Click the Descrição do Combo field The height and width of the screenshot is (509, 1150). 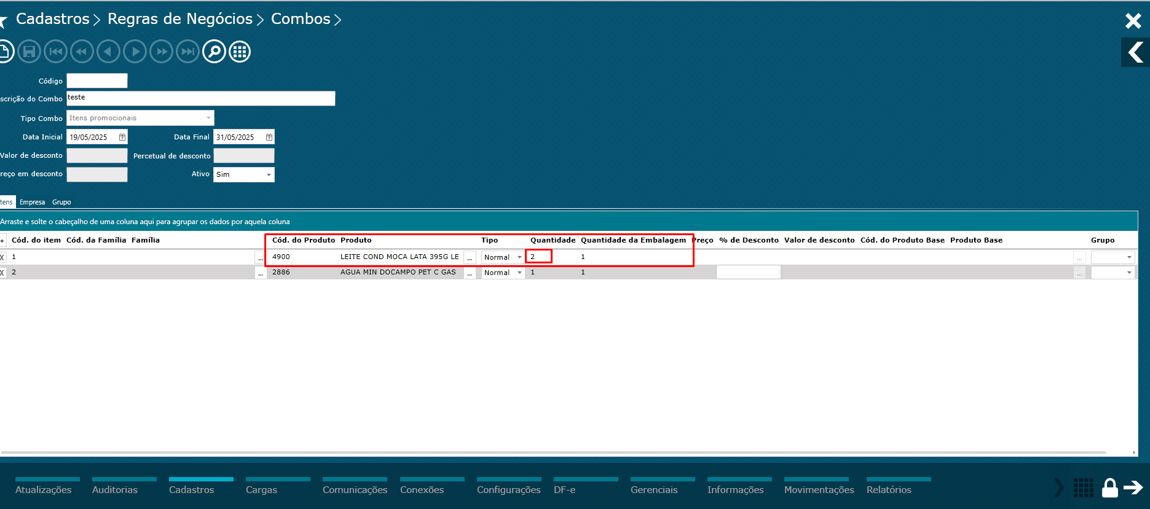pyautogui.click(x=201, y=98)
